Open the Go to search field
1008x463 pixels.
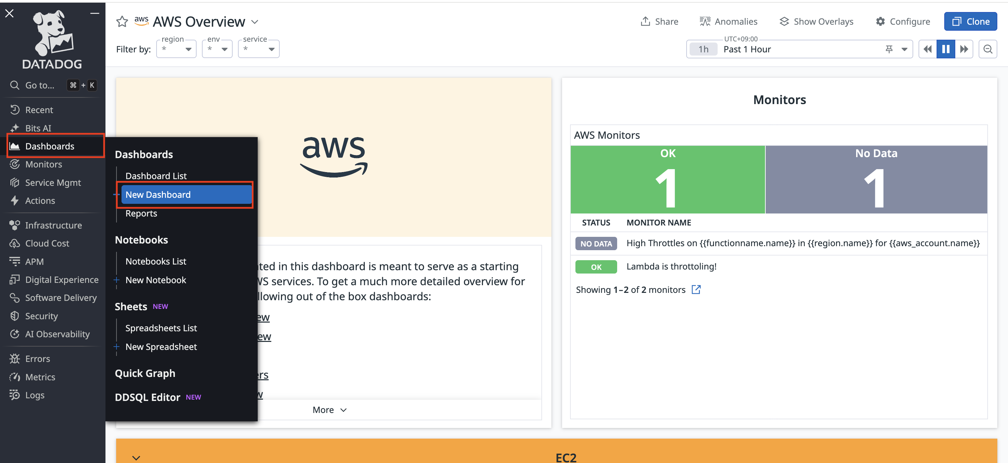point(40,85)
